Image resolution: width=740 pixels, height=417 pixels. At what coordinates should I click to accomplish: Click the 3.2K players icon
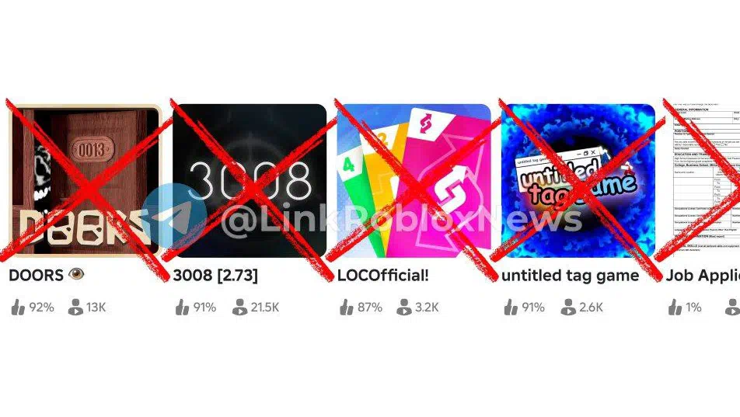point(404,307)
